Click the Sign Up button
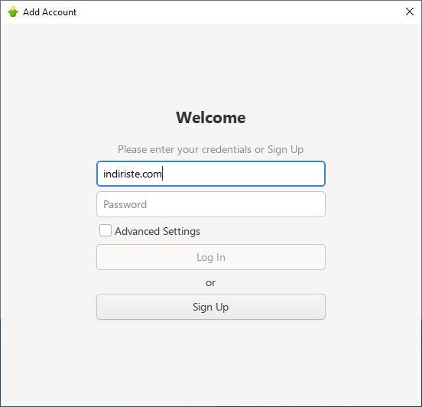This screenshot has width=422, height=407. (x=211, y=307)
